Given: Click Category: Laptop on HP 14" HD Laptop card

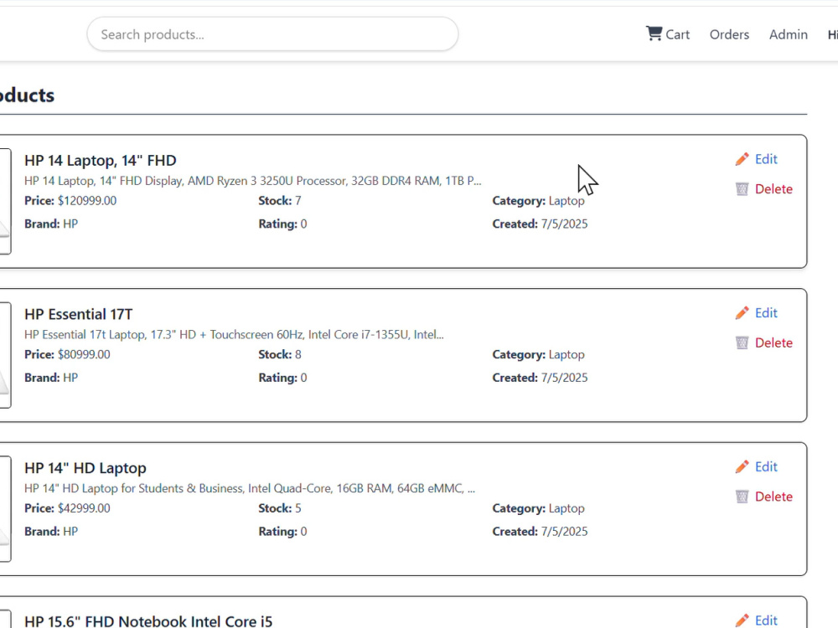Looking at the screenshot, I should 538,508.
